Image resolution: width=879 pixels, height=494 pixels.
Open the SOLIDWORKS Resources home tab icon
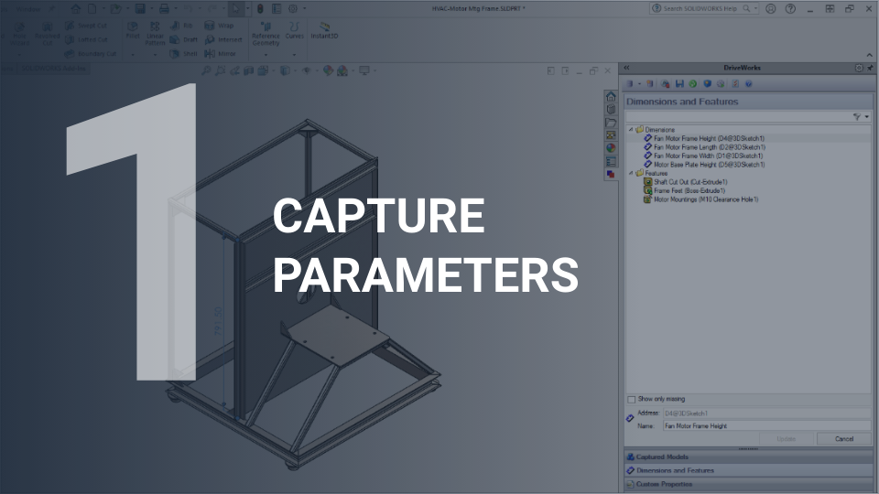(x=611, y=96)
